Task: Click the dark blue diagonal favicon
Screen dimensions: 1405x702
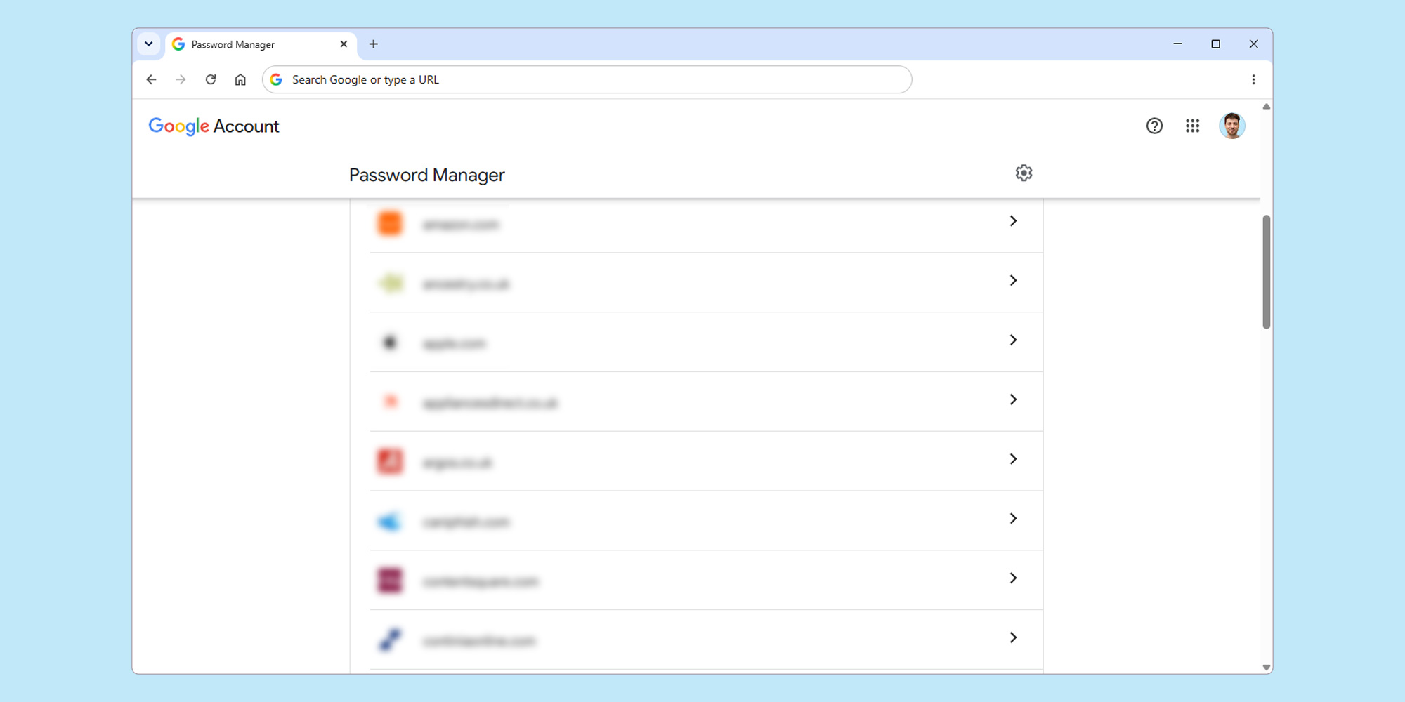Action: click(x=390, y=640)
